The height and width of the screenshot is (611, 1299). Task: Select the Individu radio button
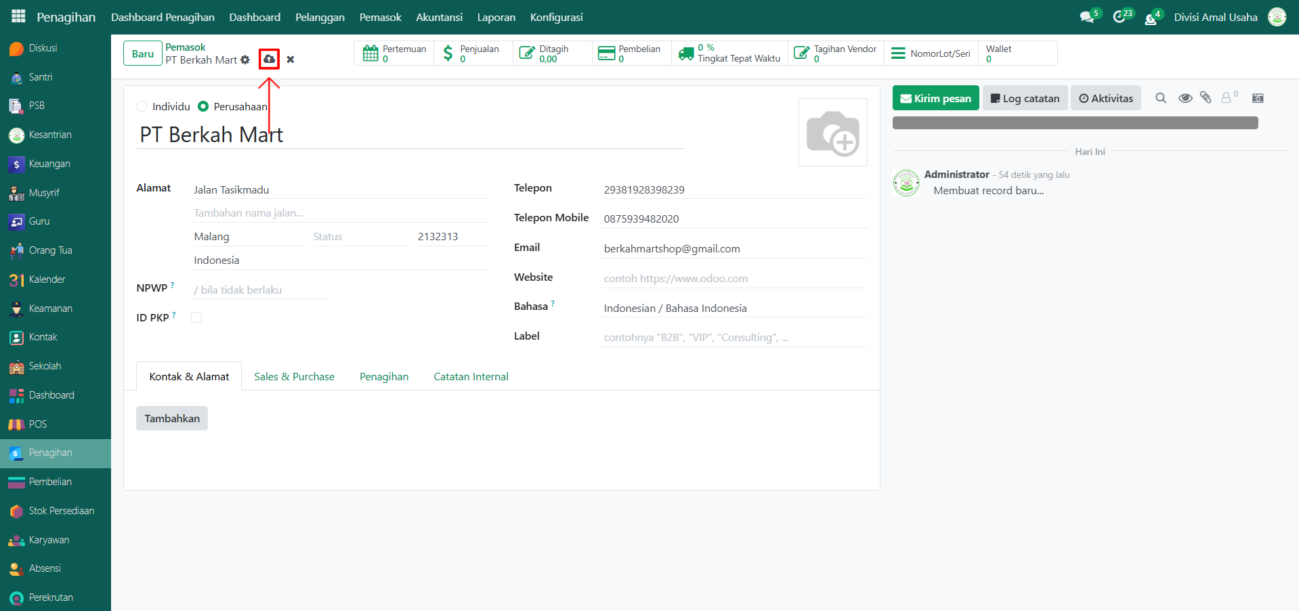[142, 106]
